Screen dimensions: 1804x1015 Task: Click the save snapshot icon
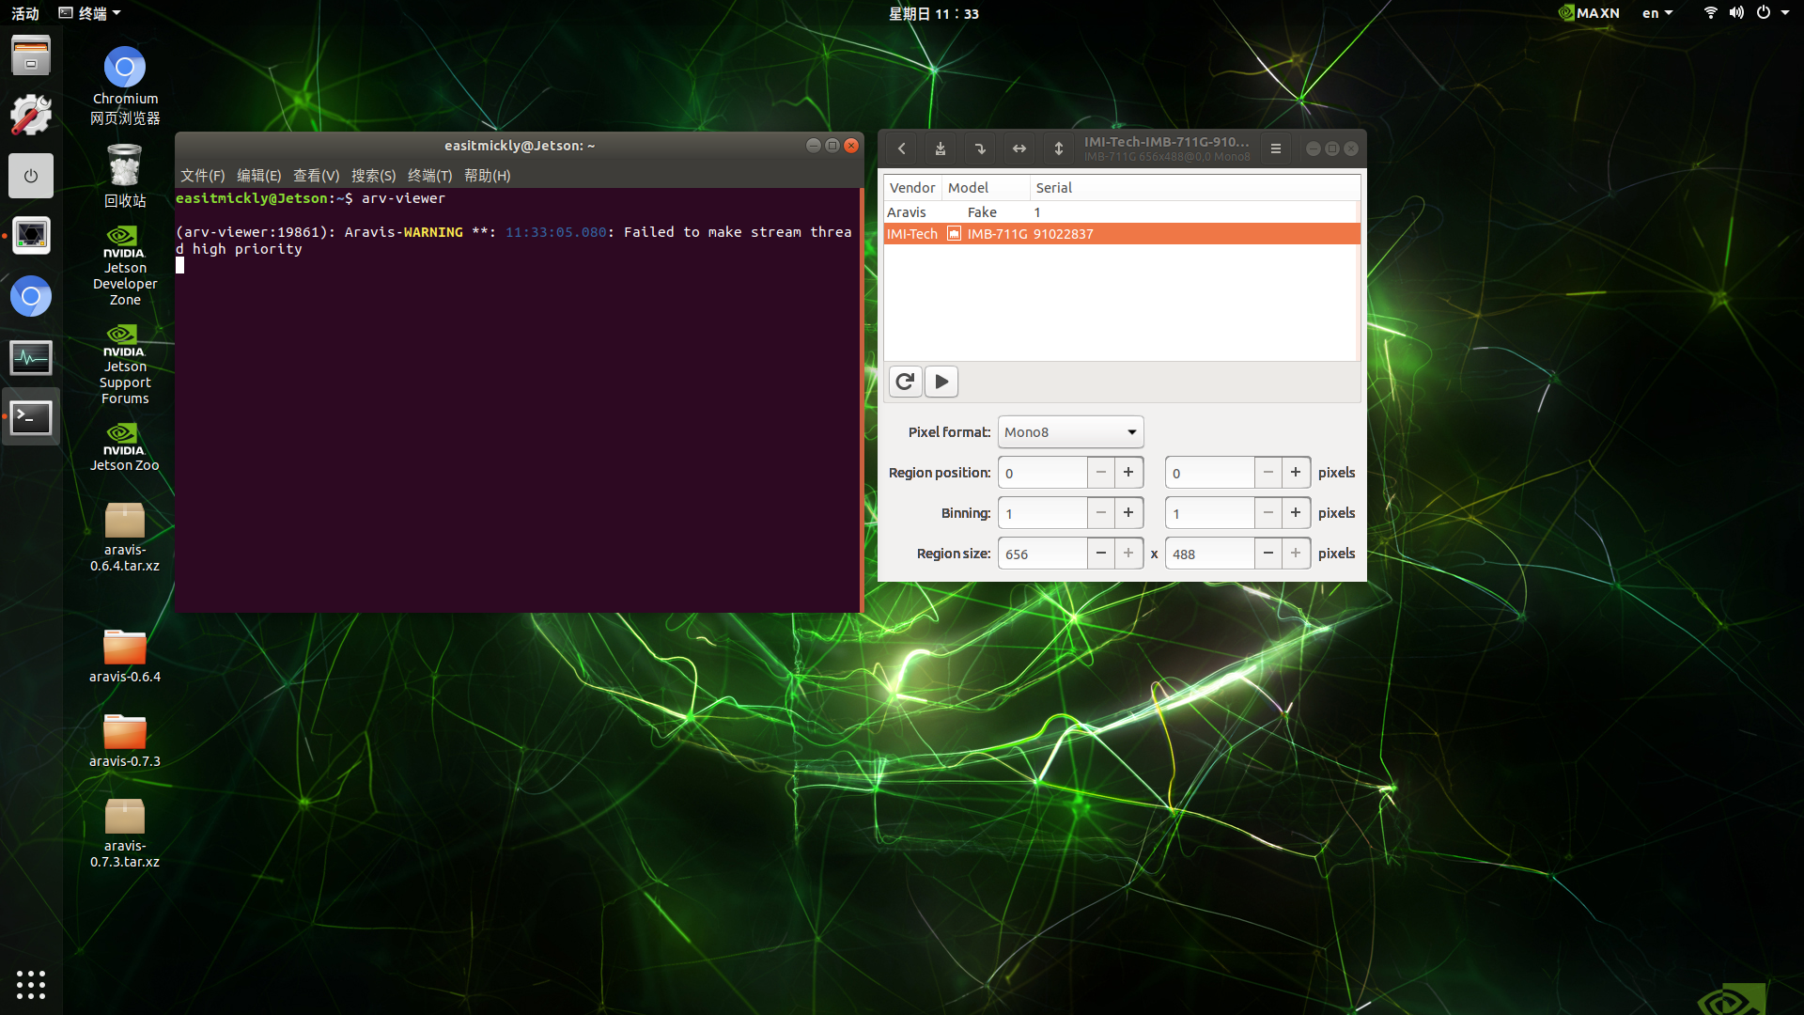tap(941, 148)
